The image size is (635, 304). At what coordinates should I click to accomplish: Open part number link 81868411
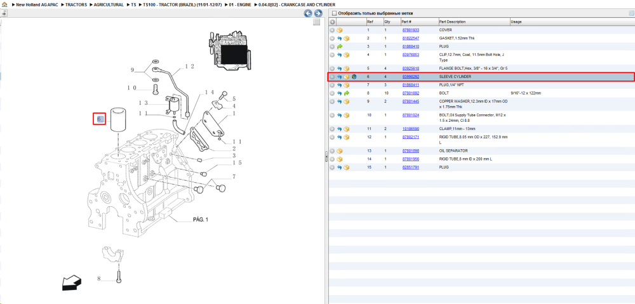click(x=410, y=85)
